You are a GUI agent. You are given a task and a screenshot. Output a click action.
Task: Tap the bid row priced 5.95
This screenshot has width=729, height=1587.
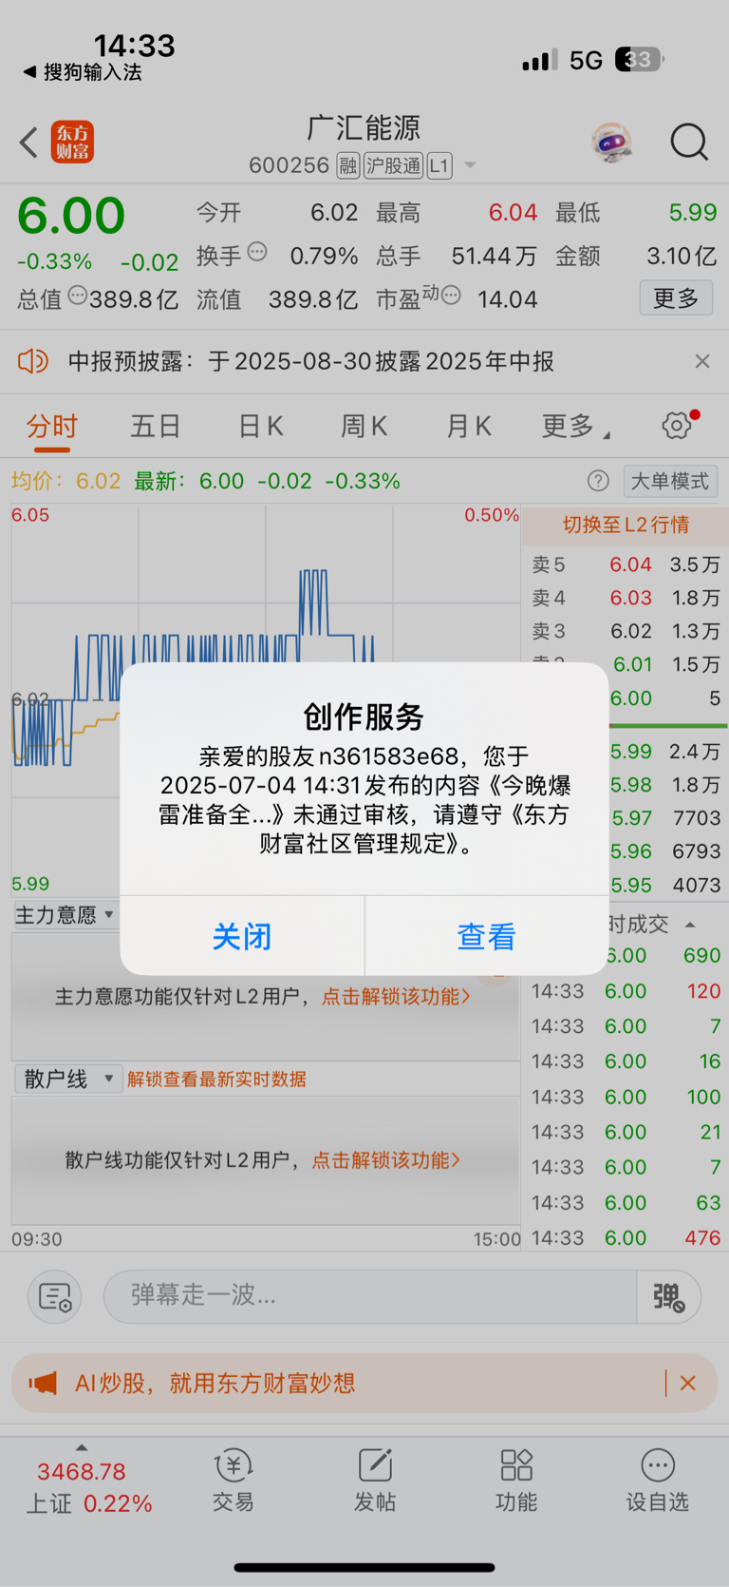pos(665,885)
